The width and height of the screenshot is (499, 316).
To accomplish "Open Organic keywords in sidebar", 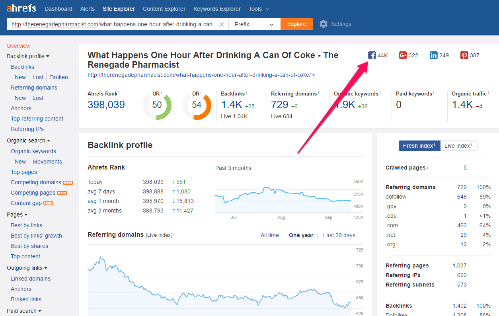I will point(33,151).
